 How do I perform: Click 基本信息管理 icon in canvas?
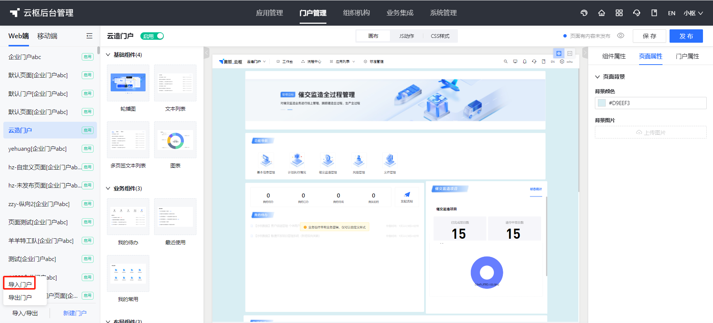pos(266,160)
